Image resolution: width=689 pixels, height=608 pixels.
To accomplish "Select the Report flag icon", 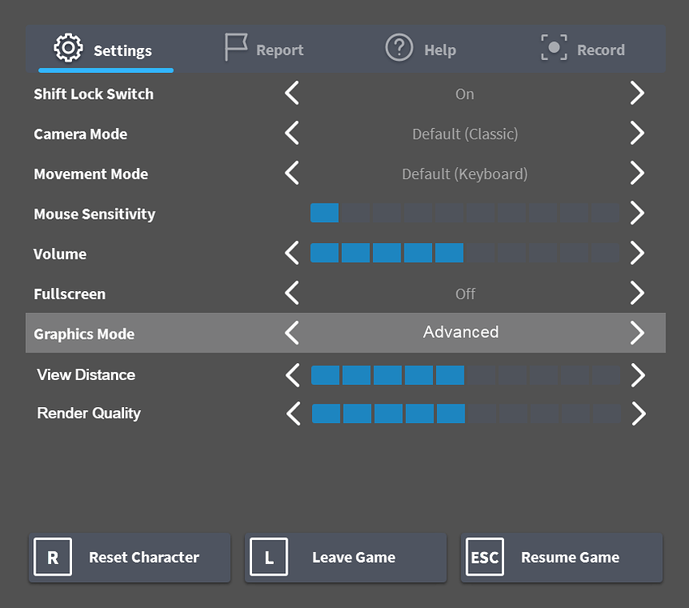I will tap(235, 48).
